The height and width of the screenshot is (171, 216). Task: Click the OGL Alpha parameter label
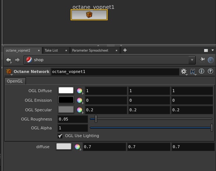[41, 128]
